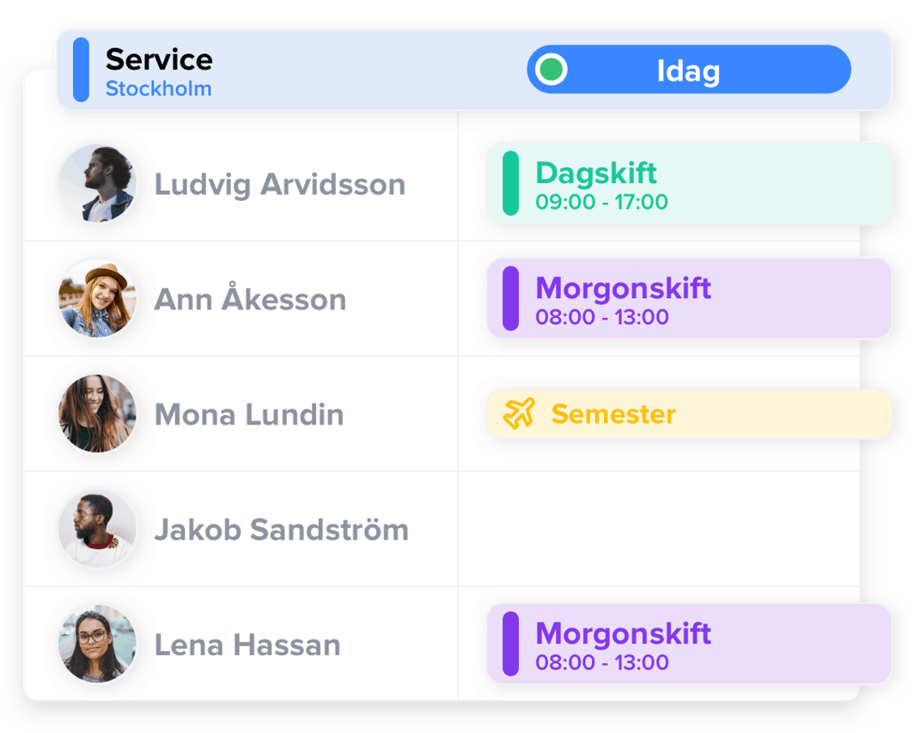This screenshot has width=921, height=733.
Task: Select Jakob Sandström's avatar
Action: click(97, 529)
